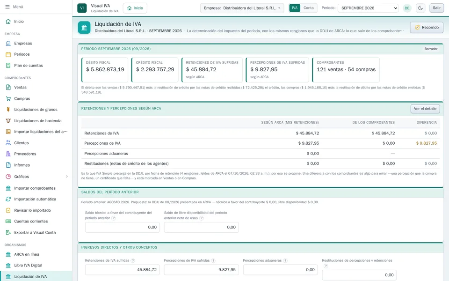Open Libro IVA Digital icon
The image size is (449, 281).
(x=8, y=265)
